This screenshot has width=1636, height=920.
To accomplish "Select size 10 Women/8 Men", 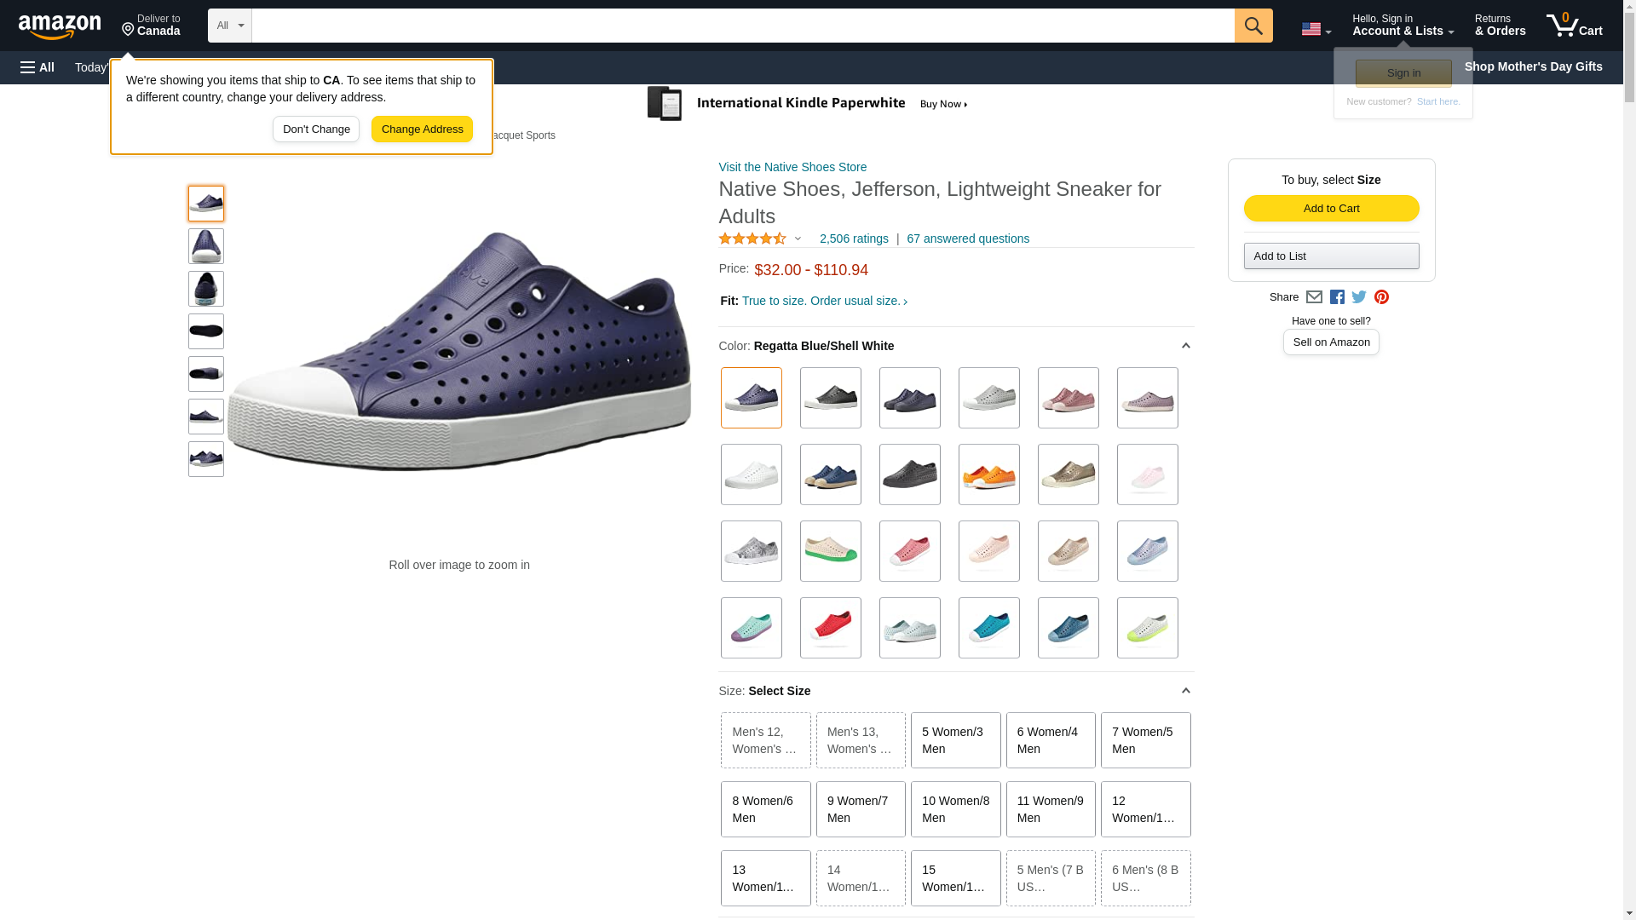I will point(955,809).
